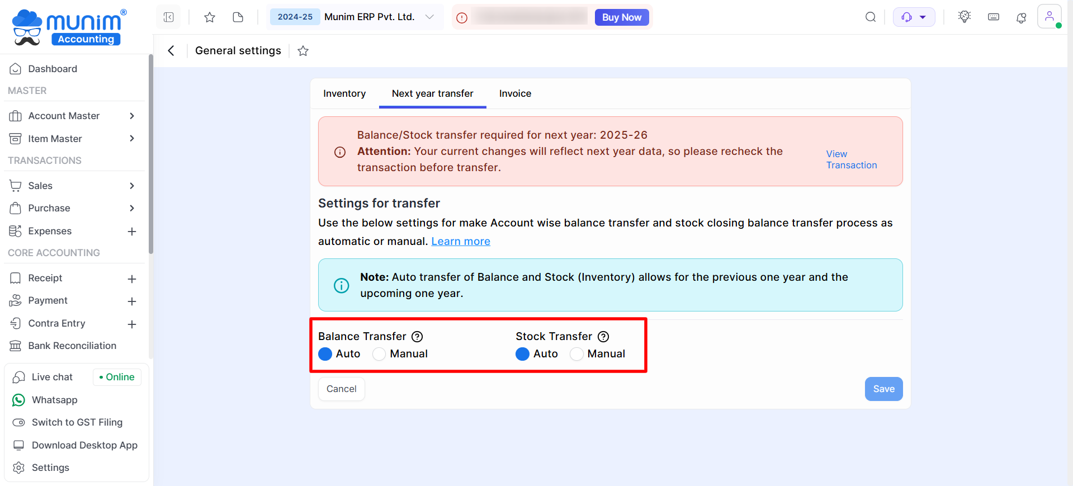Collapse the sidebar with the panel toggle icon
This screenshot has width=1073, height=486.
point(168,17)
